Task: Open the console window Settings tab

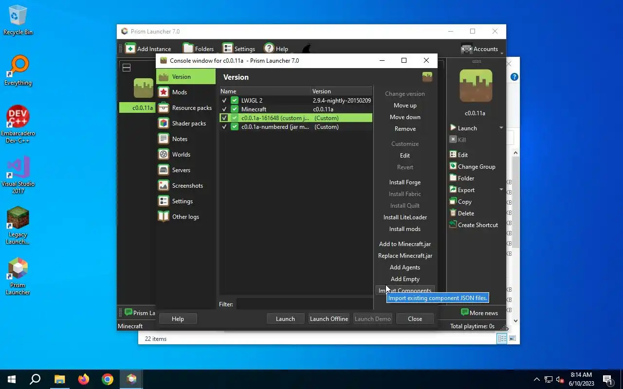Action: 186,201
